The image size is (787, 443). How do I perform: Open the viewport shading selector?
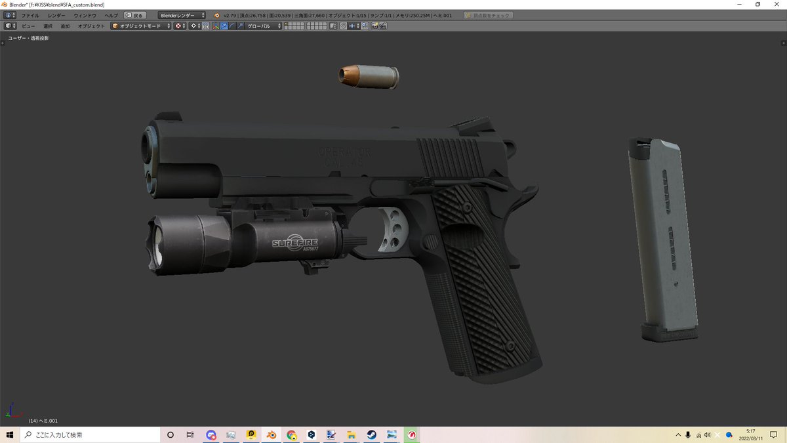point(180,26)
